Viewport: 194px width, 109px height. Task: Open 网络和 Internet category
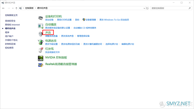tap(12, 25)
